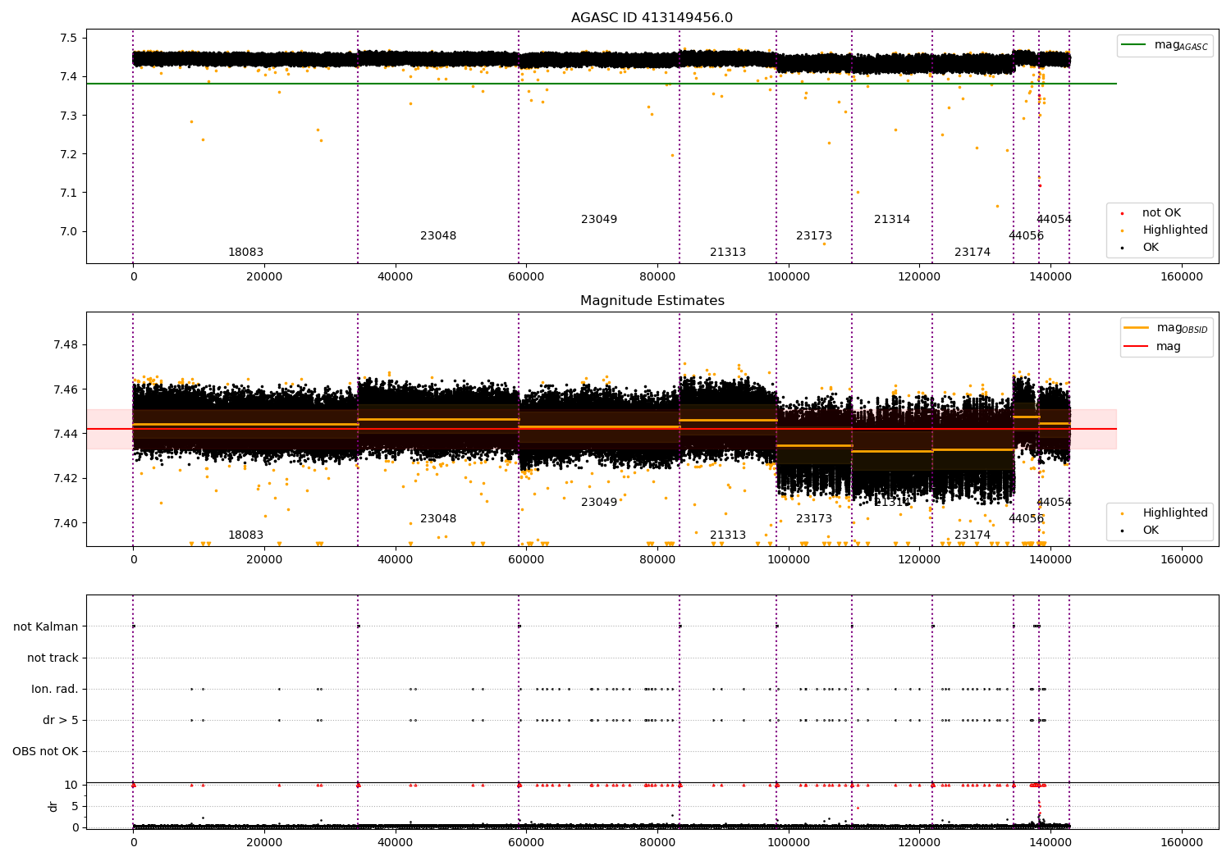Screen dimensions: 1231x861
Task: Click the 'not Kalman' axis label
Action: (46, 627)
